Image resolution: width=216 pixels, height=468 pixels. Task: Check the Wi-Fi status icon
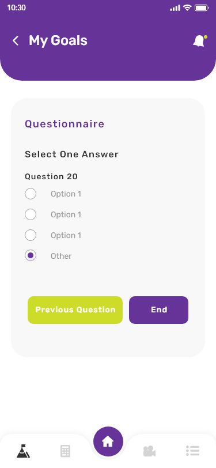pyautogui.click(x=187, y=7)
